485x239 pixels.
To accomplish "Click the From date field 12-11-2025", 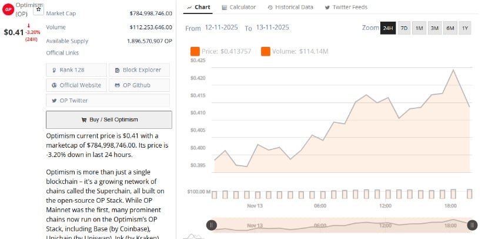I will pyautogui.click(x=222, y=28).
